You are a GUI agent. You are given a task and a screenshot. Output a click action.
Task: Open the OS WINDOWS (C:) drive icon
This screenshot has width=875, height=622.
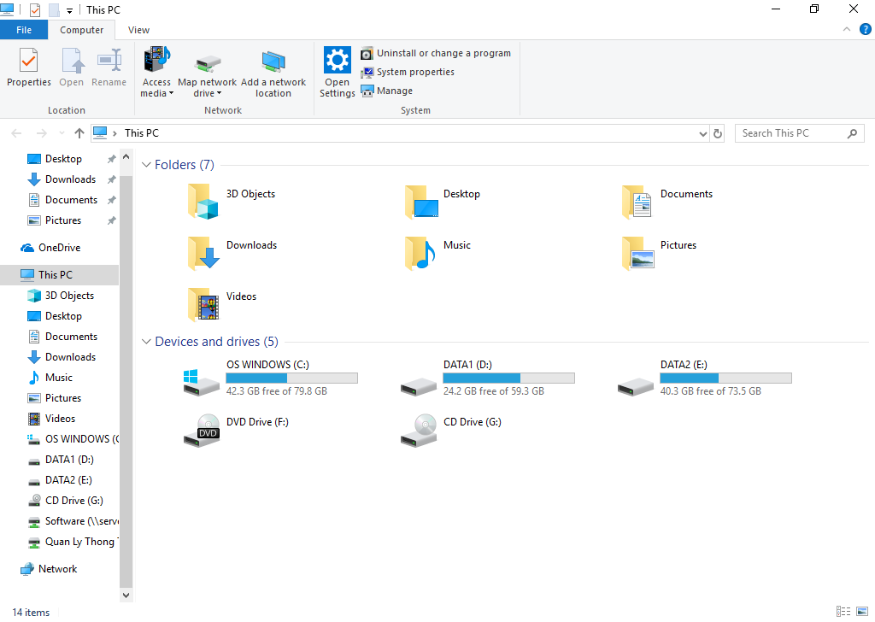202,379
